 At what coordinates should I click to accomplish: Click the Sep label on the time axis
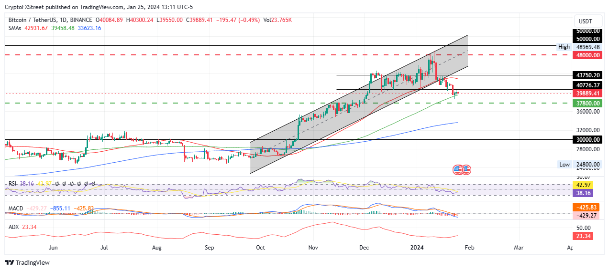point(209,248)
